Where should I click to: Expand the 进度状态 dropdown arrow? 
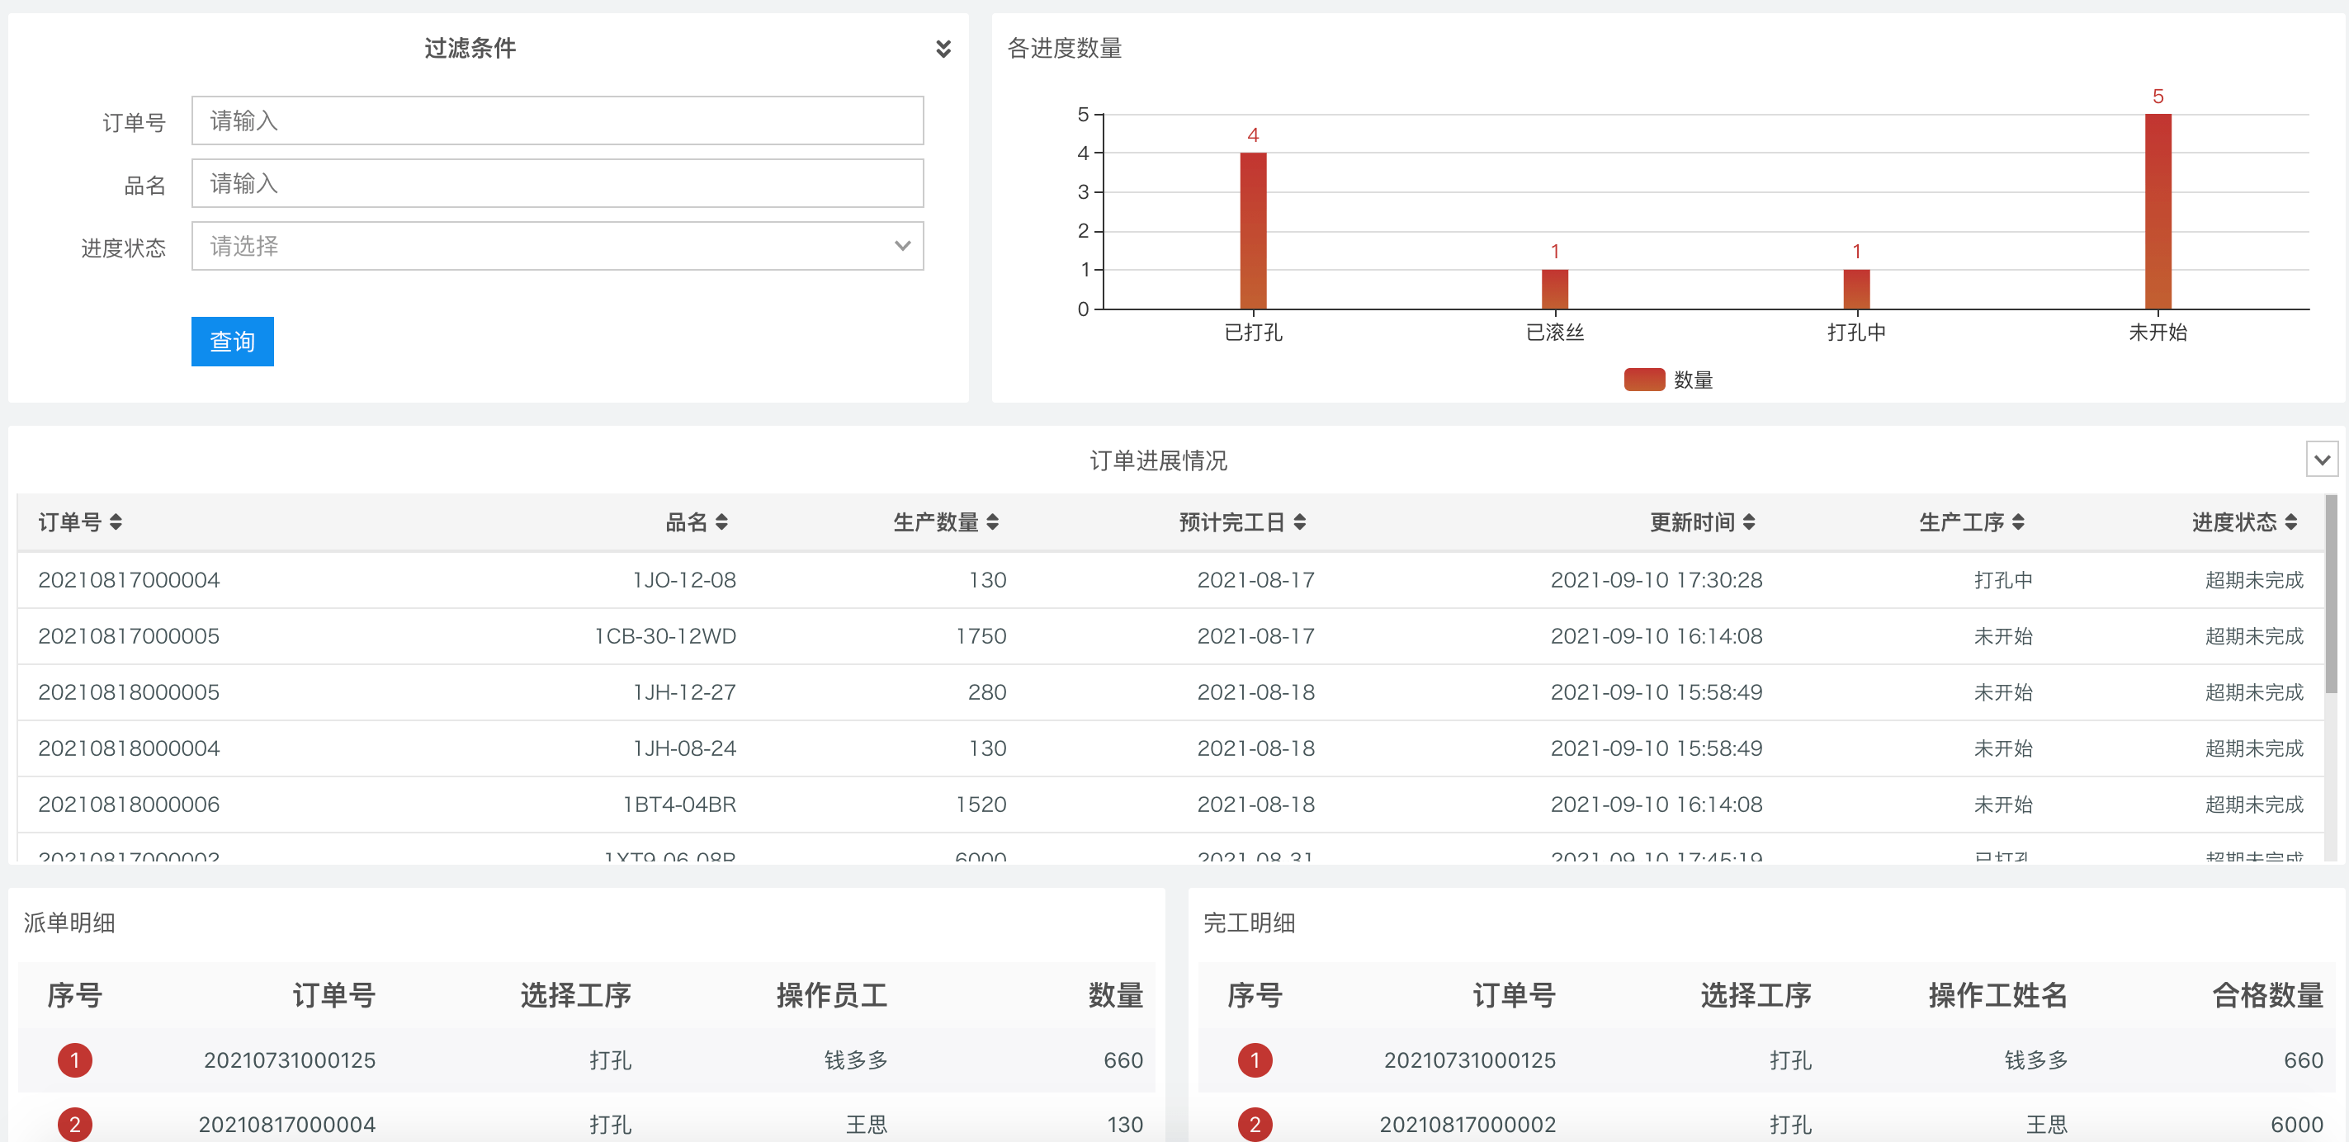pyautogui.click(x=902, y=246)
